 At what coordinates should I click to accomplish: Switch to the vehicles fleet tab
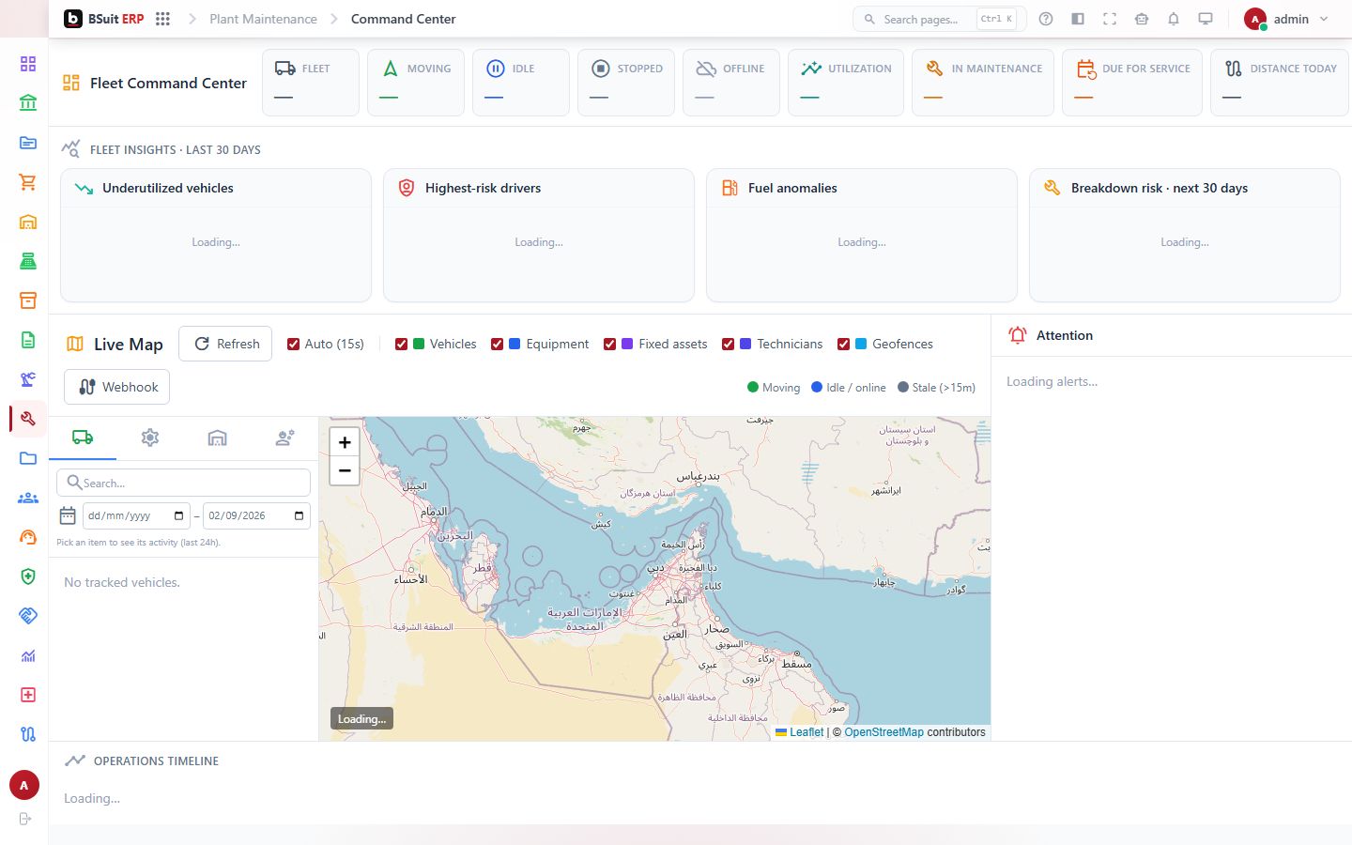tap(83, 438)
